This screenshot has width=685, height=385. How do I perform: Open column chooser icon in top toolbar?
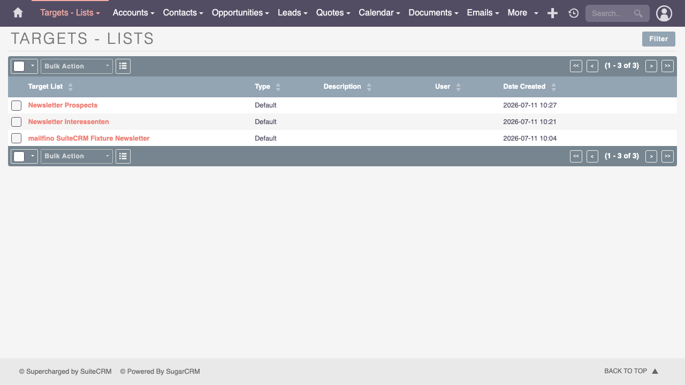pos(123,66)
